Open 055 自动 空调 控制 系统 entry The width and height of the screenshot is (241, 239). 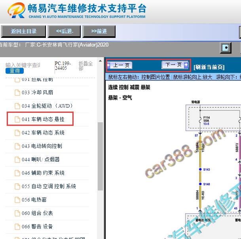49,186
